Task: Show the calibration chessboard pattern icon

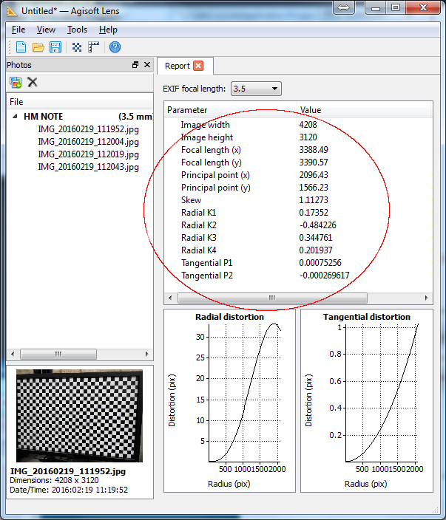Action: click(77, 47)
